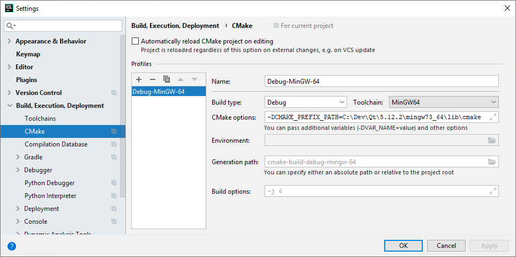
Task: Open the Environment variables editor icon
Action: coord(491,141)
